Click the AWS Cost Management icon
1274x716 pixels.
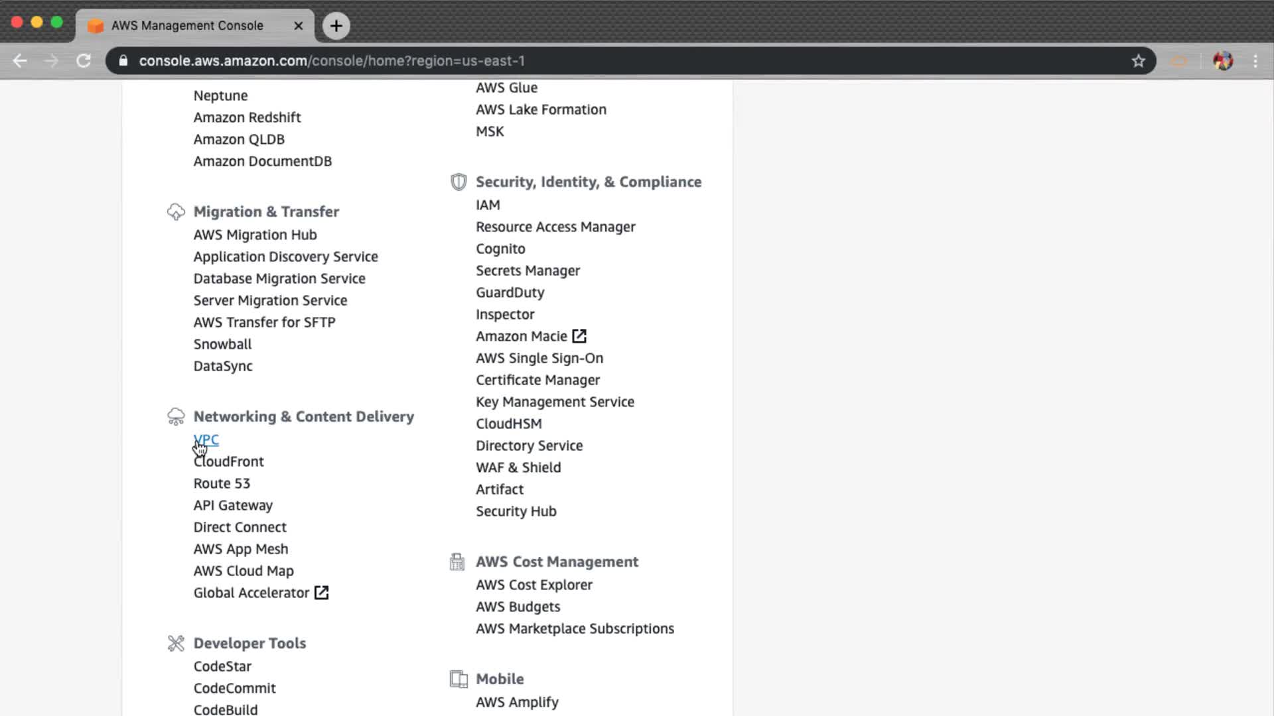coord(457,562)
